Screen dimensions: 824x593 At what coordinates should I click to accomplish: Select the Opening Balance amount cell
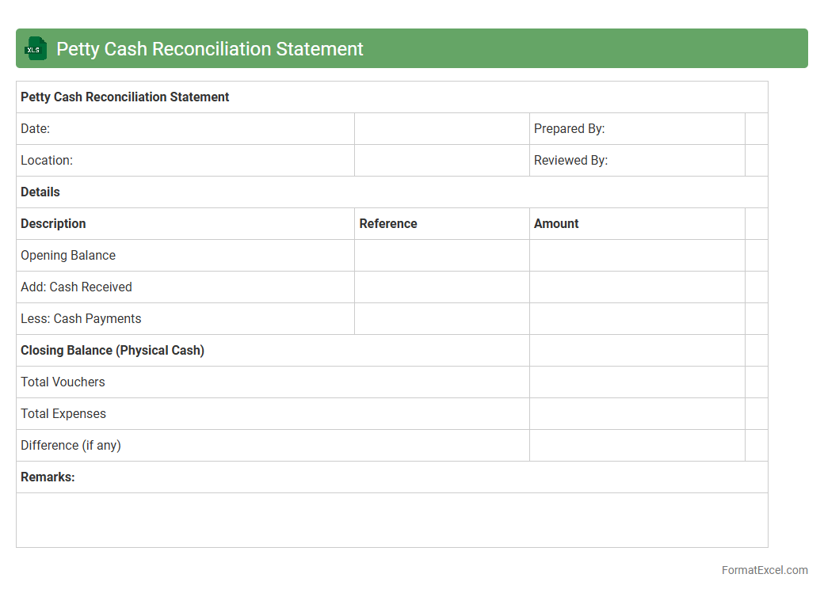(636, 256)
